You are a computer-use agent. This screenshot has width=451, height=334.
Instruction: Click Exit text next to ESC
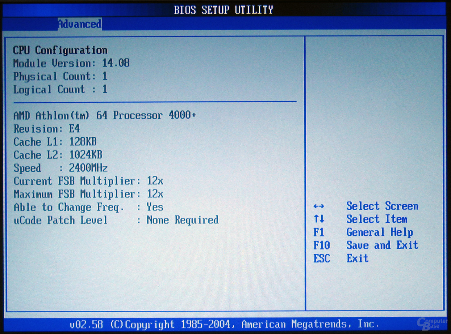coord(357,258)
